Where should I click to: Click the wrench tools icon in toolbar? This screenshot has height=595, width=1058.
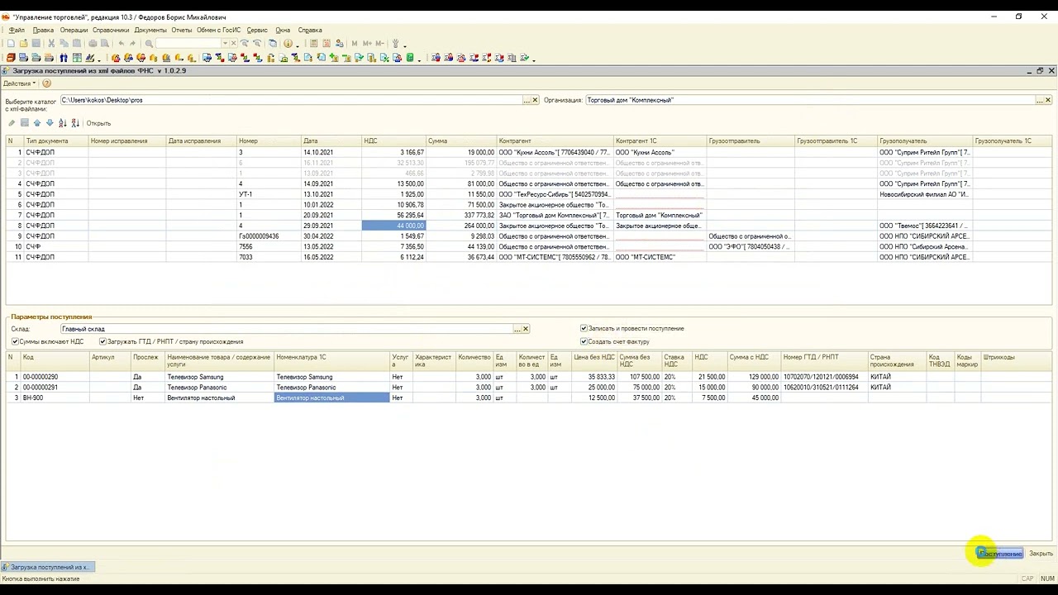pyautogui.click(x=395, y=44)
